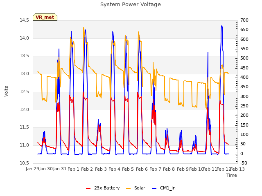The image size is (262, 196).
Task: Click the 200 right-axis value
Action: pyautogui.click(x=244, y=115)
